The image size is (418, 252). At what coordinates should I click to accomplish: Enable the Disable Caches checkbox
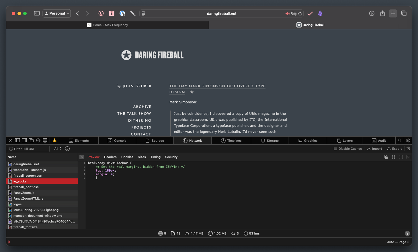335,149
